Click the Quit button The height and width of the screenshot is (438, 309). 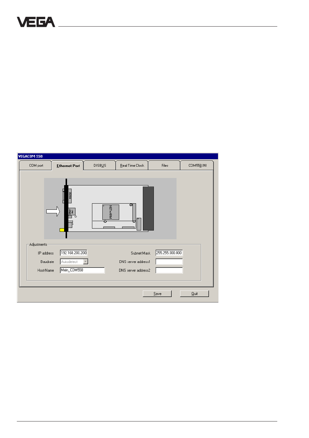[x=194, y=294]
